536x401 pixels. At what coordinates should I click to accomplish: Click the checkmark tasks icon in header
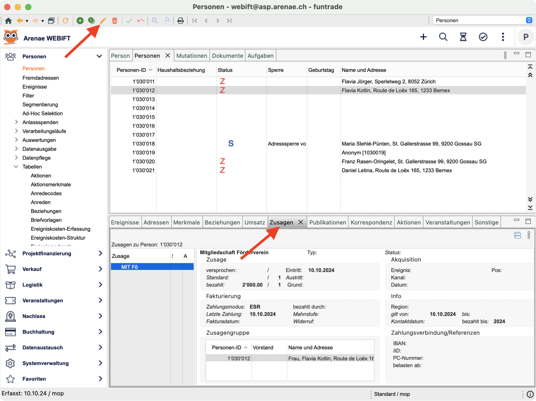click(483, 37)
